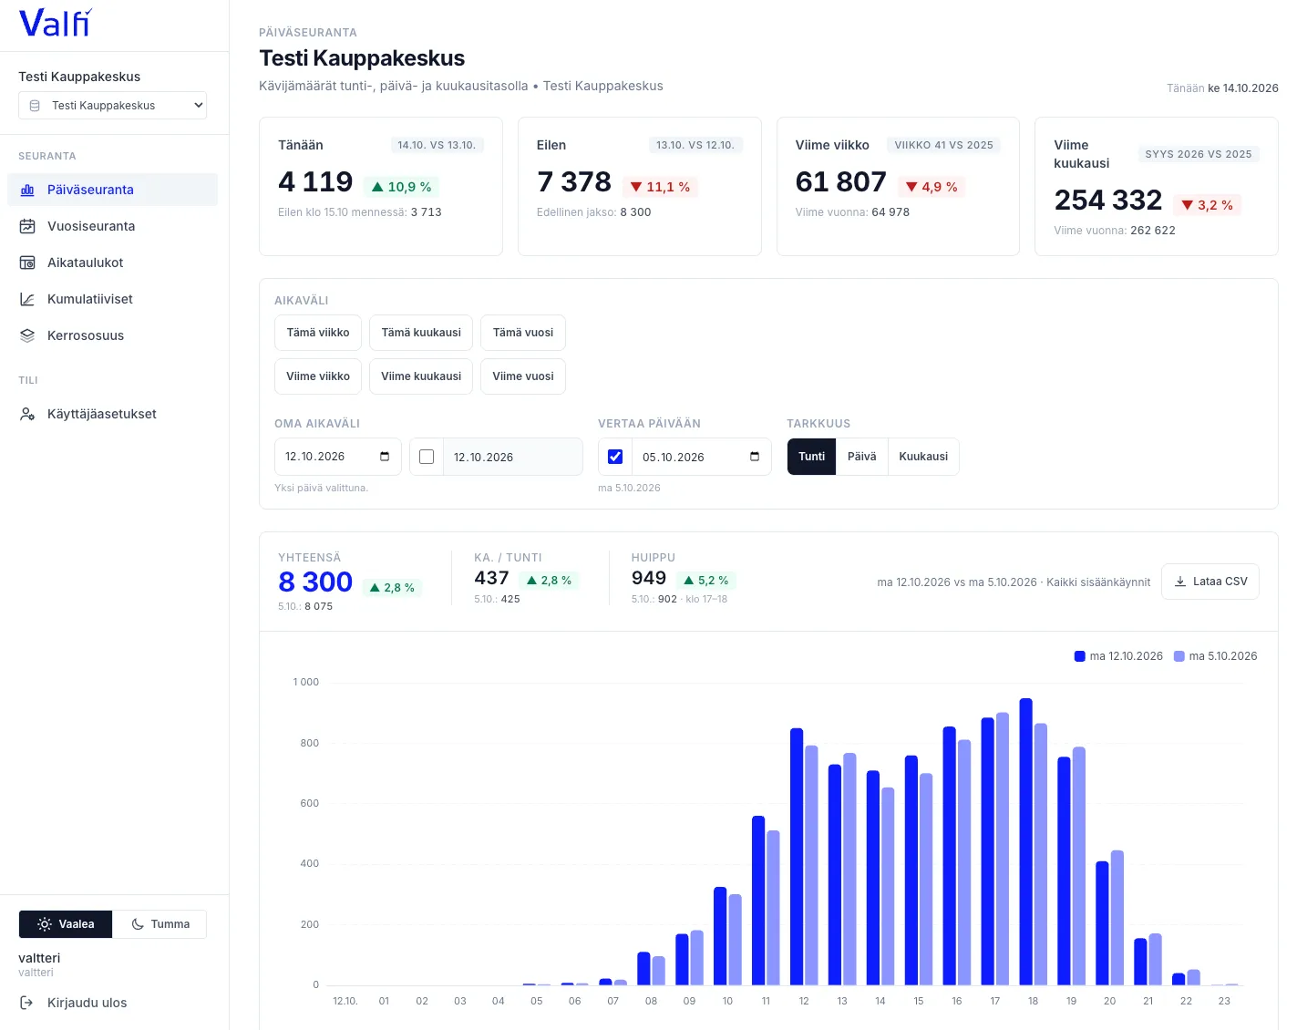Open Kumulatiiviset page in sidebar
Image resolution: width=1297 pixels, height=1030 pixels.
coord(113,299)
